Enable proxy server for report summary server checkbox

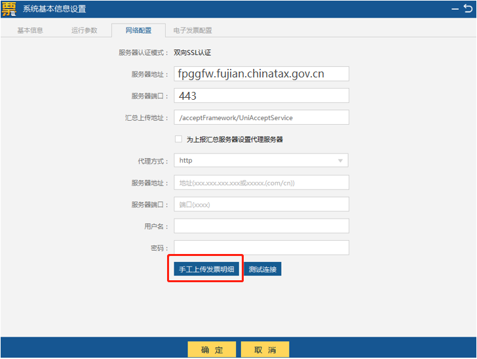(178, 139)
